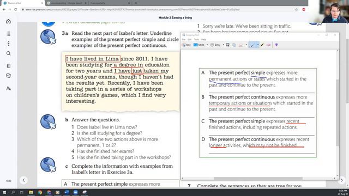Screen dimensions: 349x196
Task: Open Edit with Paint 3D icon
Action: pyautogui.click(x=276, y=45)
